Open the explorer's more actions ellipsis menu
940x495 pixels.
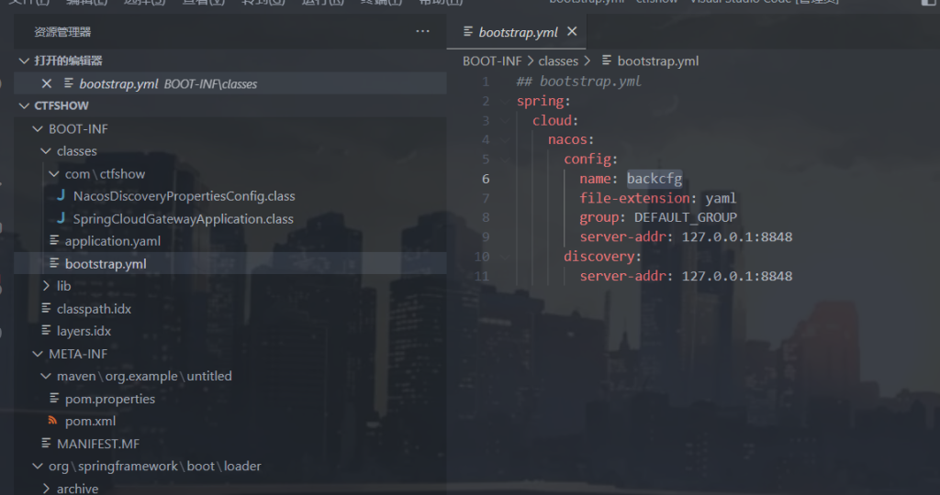[x=422, y=31]
